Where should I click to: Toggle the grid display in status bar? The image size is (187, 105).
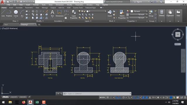point(108,97)
